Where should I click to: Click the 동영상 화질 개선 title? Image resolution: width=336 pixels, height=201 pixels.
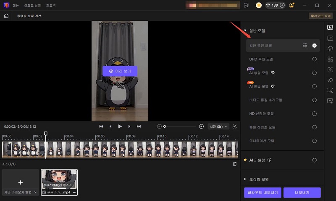29,16
